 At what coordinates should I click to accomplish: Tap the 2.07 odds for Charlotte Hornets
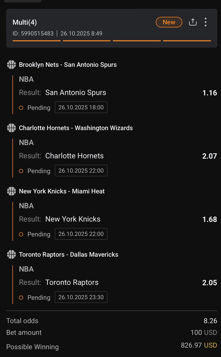click(x=209, y=156)
